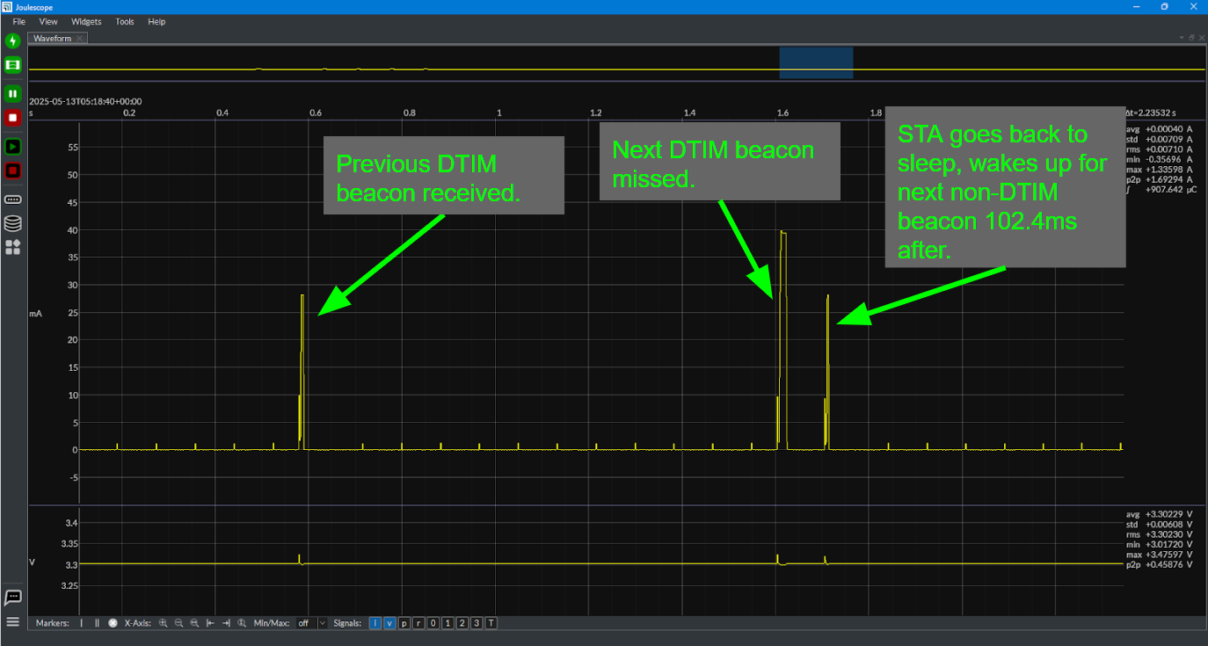The image size is (1208, 646).
Task: Open the chat help bubble icon
Action: [x=12, y=598]
